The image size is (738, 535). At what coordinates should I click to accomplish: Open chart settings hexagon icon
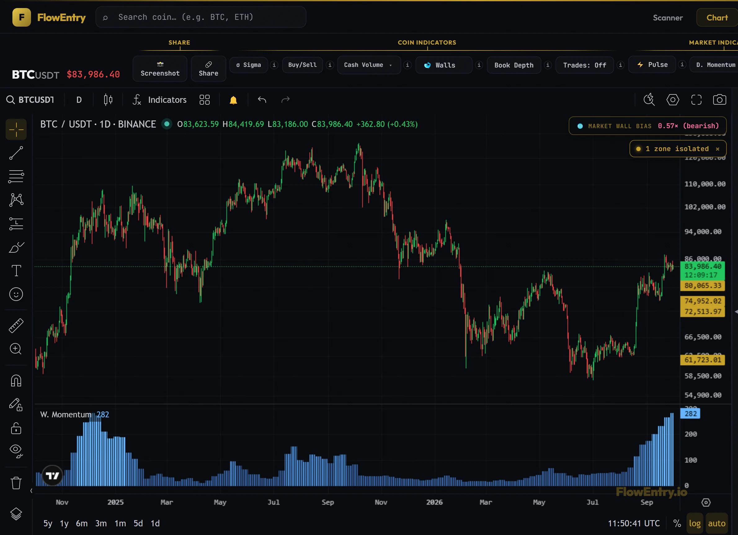pos(673,100)
